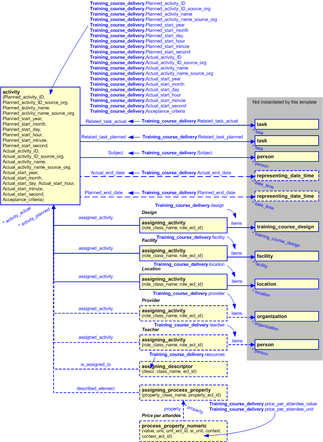Viewport: 323px width, 442px height.
Task: Click the 'described_element' relationship label
Action: click(x=95, y=388)
